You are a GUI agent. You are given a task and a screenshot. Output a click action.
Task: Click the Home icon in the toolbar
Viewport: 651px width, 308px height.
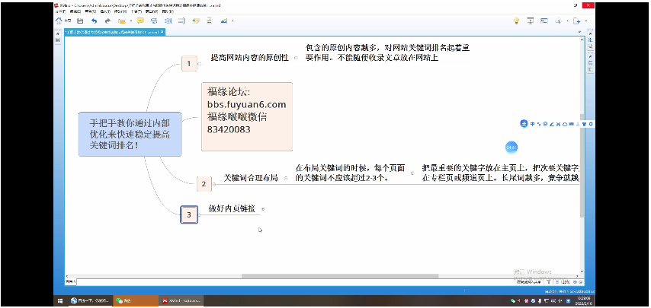click(59, 21)
